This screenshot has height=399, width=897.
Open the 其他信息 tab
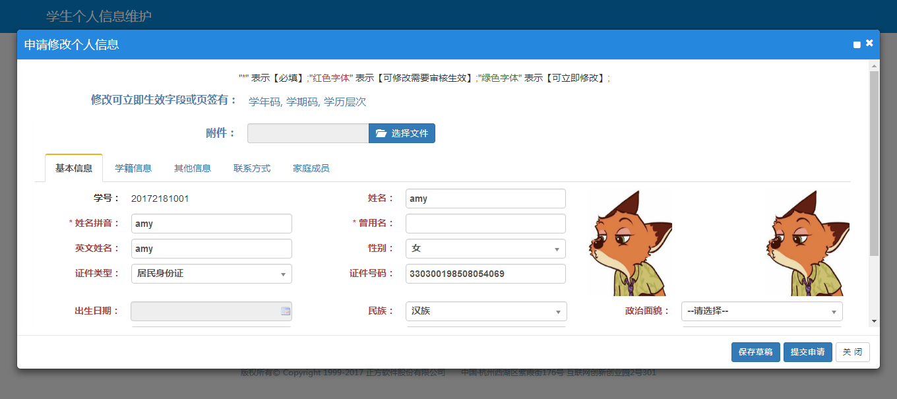(193, 168)
